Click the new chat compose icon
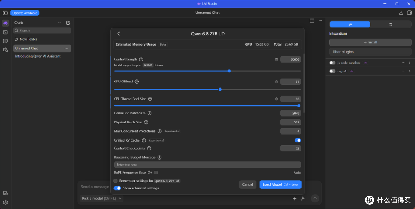Image resolution: width=415 pixels, height=209 pixels. pyautogui.click(x=68, y=23)
